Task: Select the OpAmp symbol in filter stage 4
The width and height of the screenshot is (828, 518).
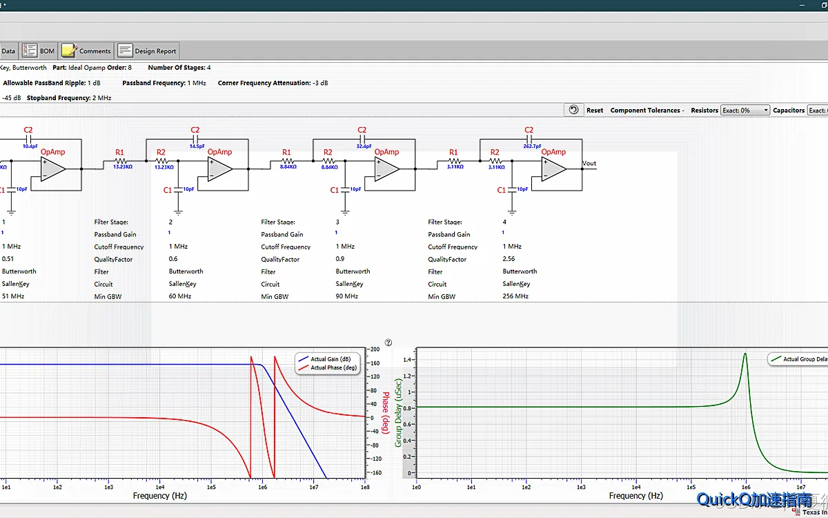Action: (x=555, y=168)
